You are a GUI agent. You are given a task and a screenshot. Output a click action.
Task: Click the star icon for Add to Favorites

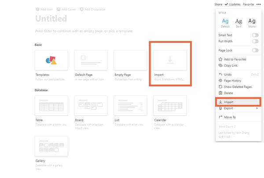pos(220,59)
